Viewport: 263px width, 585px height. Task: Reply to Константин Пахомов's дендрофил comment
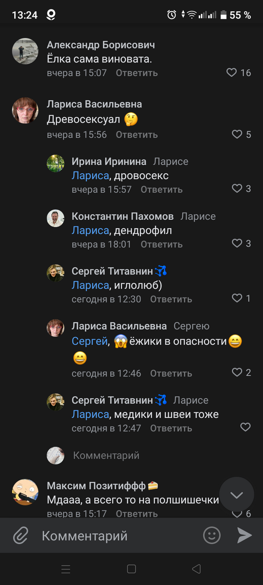pyautogui.click(x=162, y=244)
